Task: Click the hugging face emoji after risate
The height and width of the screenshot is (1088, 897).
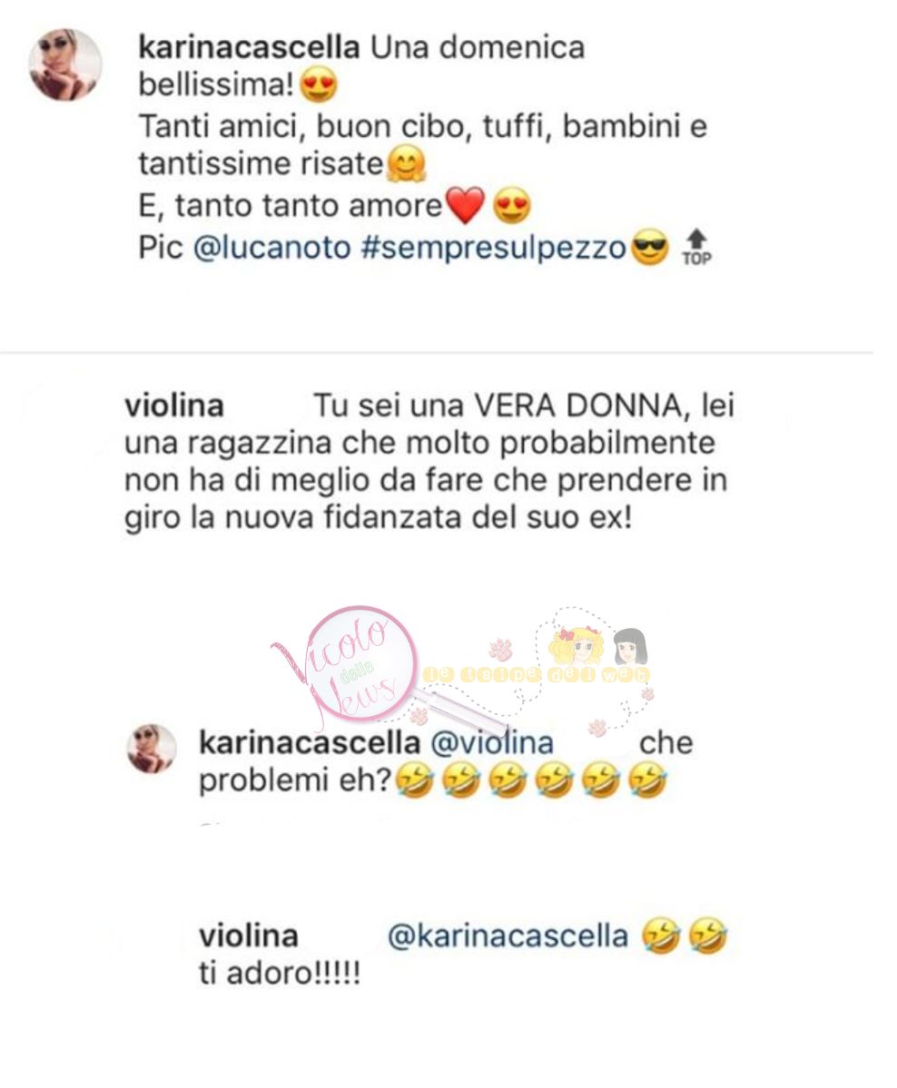Action: coord(406,164)
